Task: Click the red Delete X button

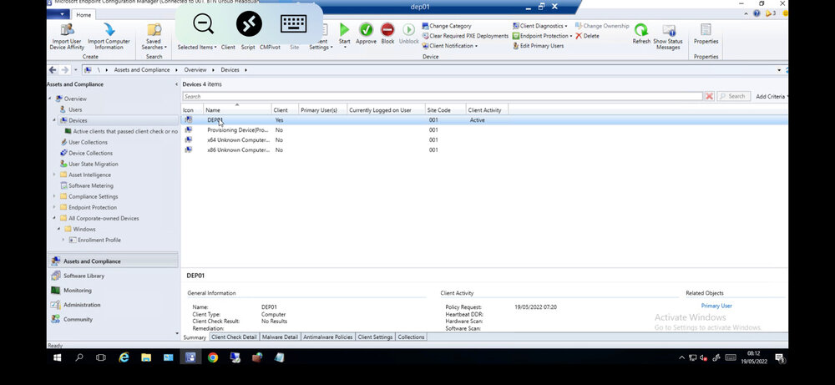Action: [x=587, y=36]
